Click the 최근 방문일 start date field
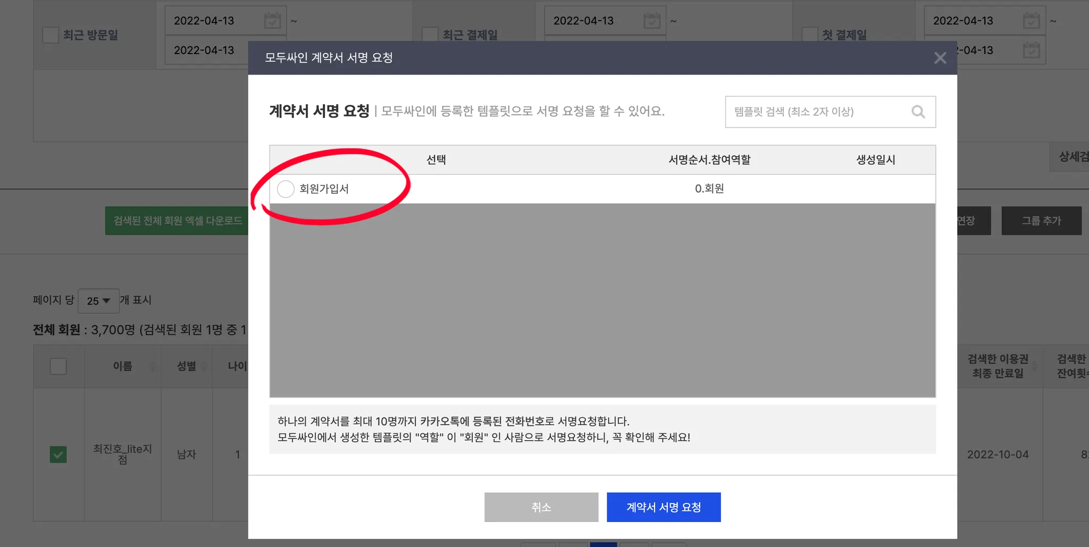1089x547 pixels. pos(225,21)
